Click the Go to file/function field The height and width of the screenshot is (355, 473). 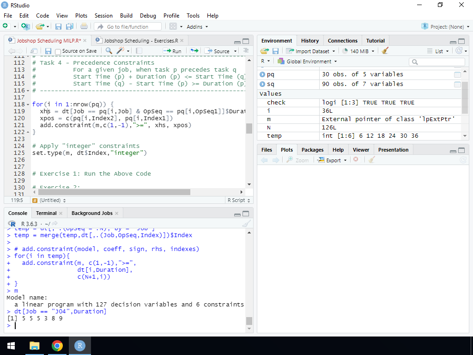pyautogui.click(x=128, y=27)
